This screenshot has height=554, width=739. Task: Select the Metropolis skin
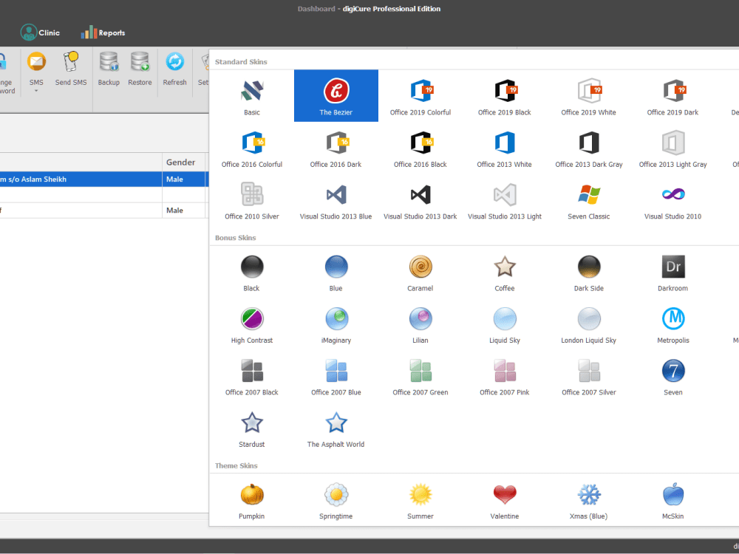(x=672, y=324)
